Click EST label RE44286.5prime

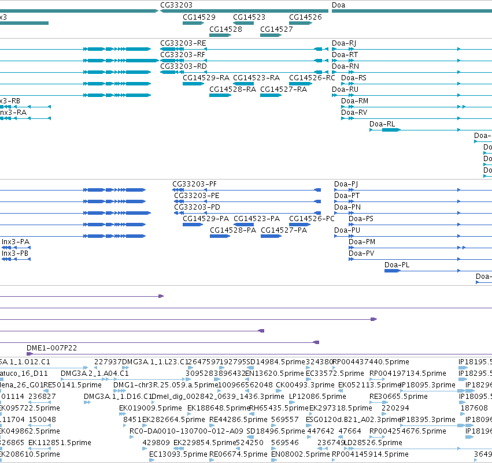pyautogui.click(x=238, y=420)
